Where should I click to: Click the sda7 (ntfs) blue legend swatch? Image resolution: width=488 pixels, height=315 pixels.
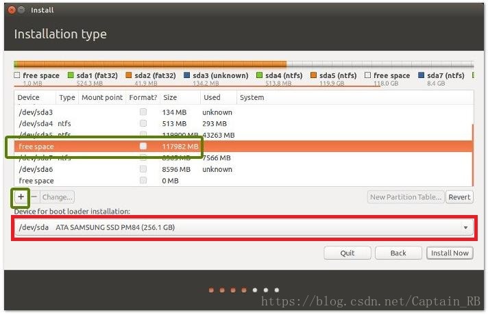coord(421,75)
